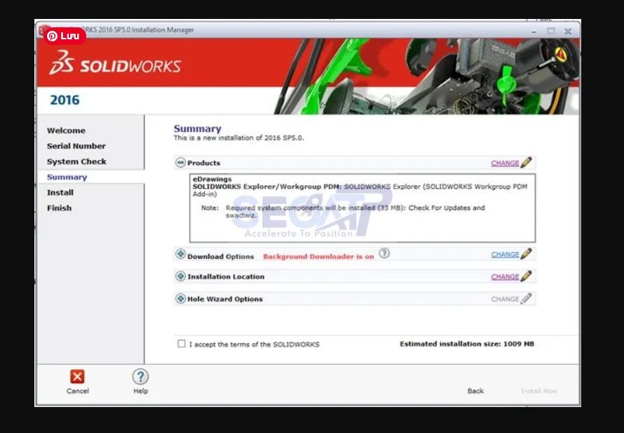Click the pencil icon beside Download Options CHANGE
The width and height of the screenshot is (624, 433).
tap(523, 254)
